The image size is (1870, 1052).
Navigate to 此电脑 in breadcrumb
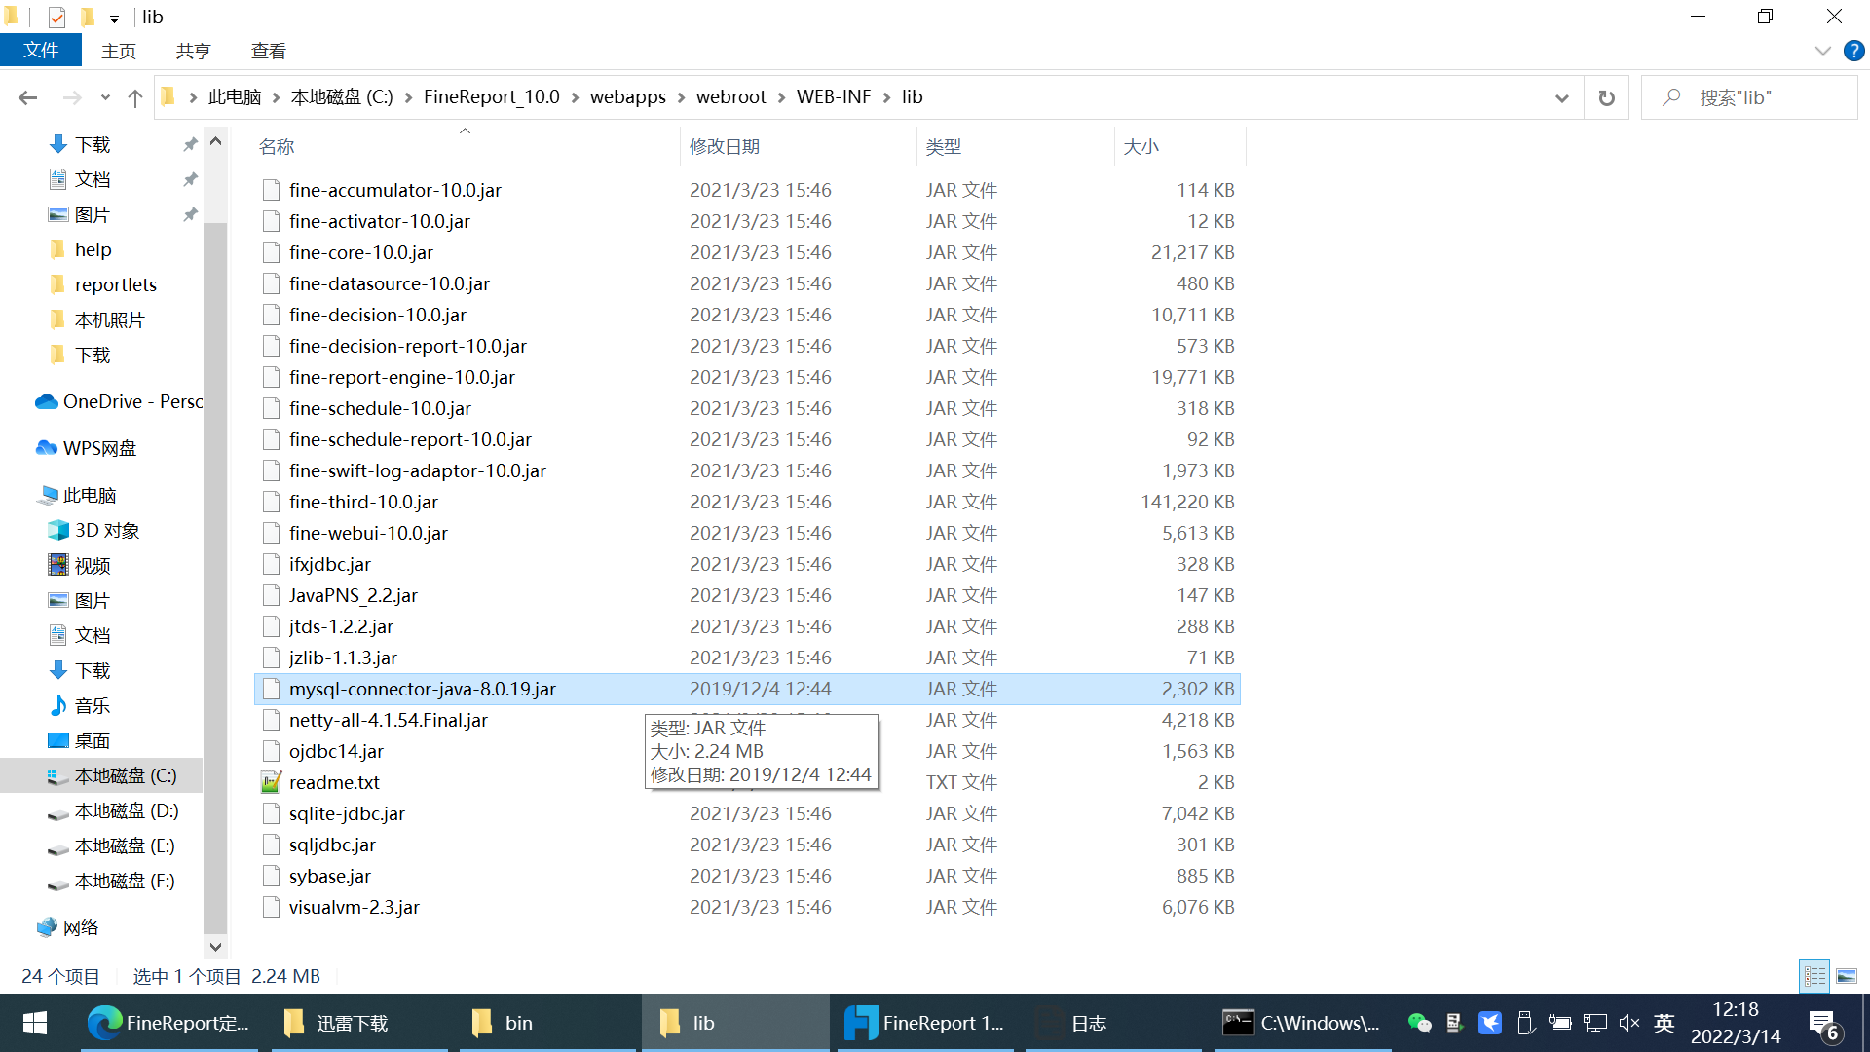click(235, 97)
